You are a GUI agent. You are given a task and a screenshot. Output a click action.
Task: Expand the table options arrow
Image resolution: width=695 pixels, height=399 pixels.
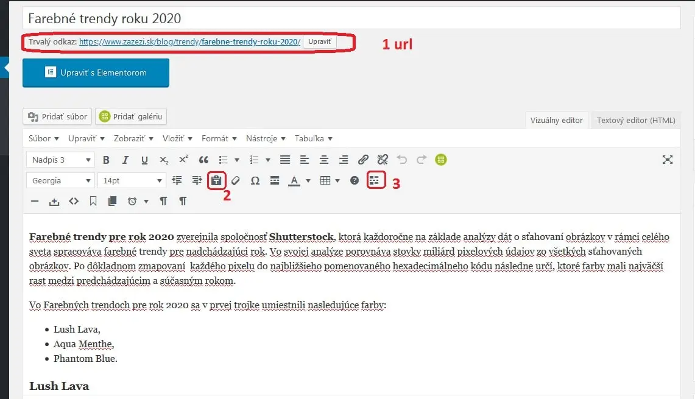337,180
